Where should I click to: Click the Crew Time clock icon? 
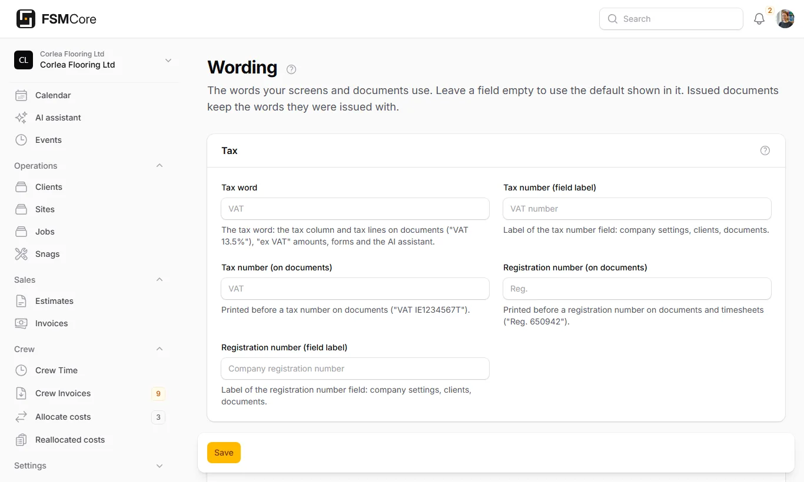[21, 370]
